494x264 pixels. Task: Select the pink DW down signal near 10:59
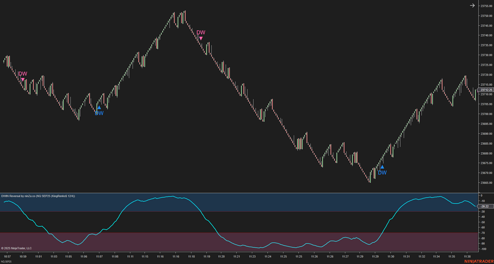coord(23,76)
